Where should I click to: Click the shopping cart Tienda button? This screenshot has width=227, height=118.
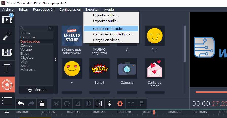click(36, 90)
